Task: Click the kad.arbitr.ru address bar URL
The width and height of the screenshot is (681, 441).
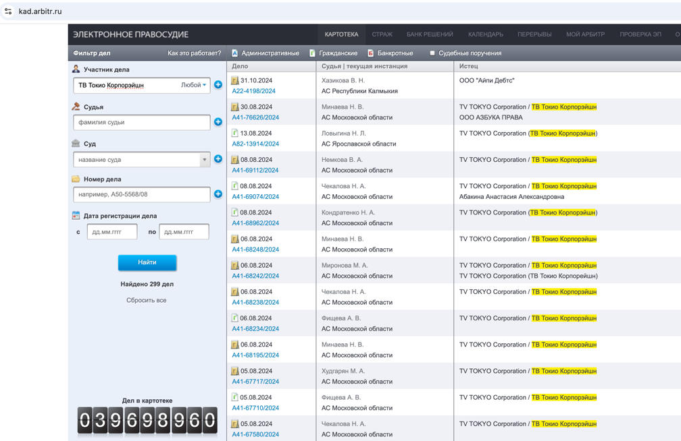Action: (x=40, y=11)
